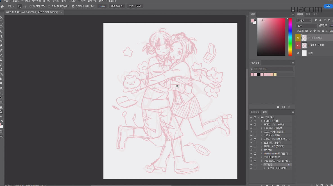Expand the 세피아 색조(레이어) action
Image resolution: width=333 pixels, height=186 pixels.
click(262, 147)
